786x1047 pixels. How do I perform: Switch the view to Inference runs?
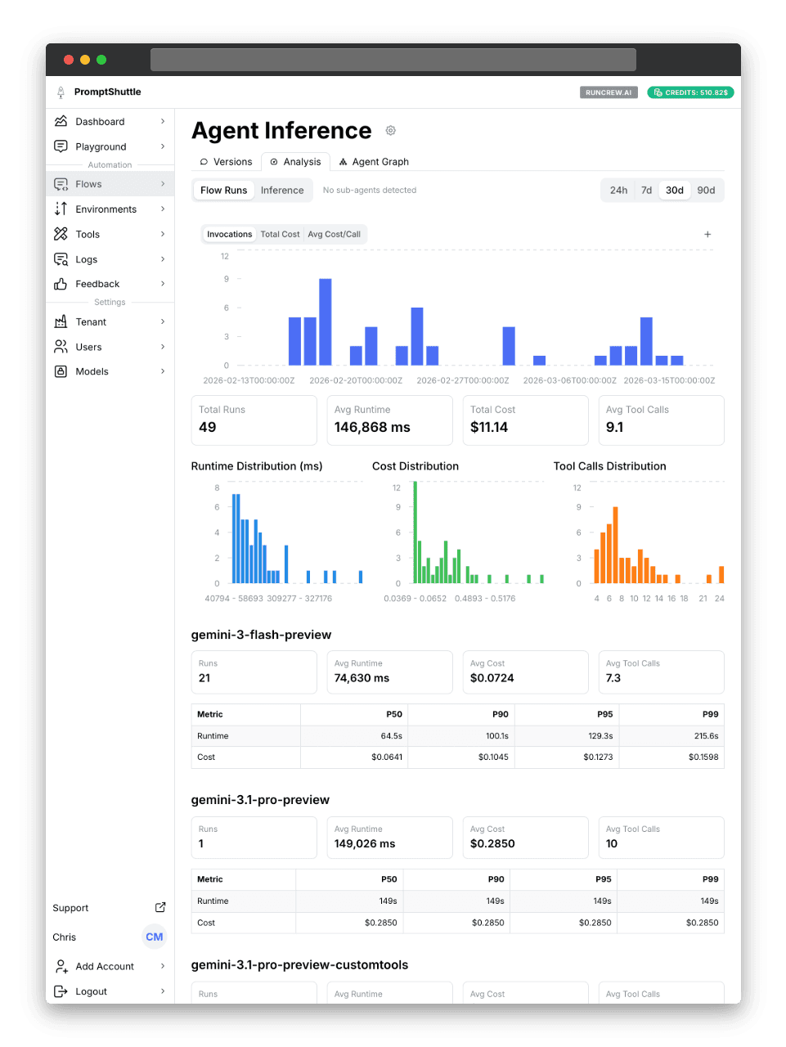point(281,190)
